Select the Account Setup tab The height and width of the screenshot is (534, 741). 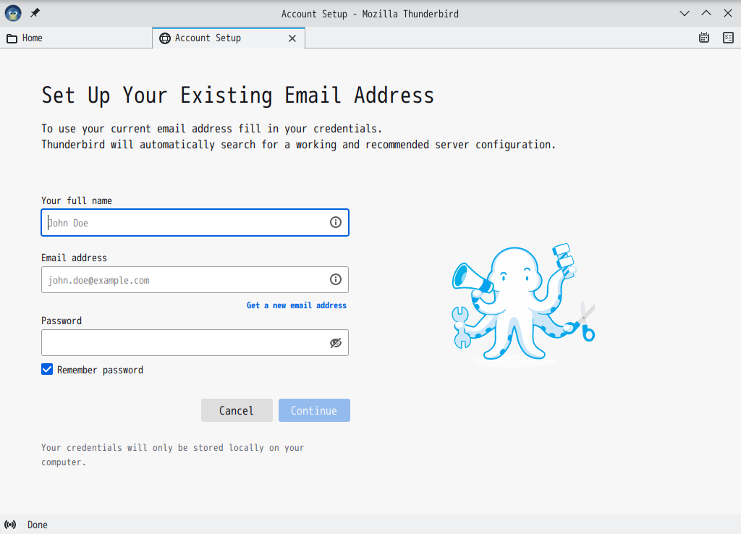tap(229, 38)
